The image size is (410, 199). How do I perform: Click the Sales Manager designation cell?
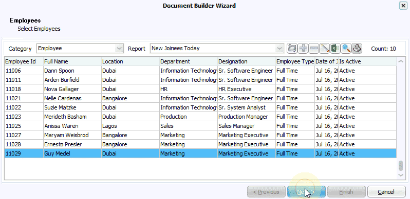[247, 126]
